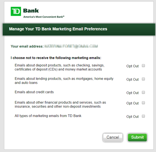Click the Emails about lending products description

click(64, 80)
